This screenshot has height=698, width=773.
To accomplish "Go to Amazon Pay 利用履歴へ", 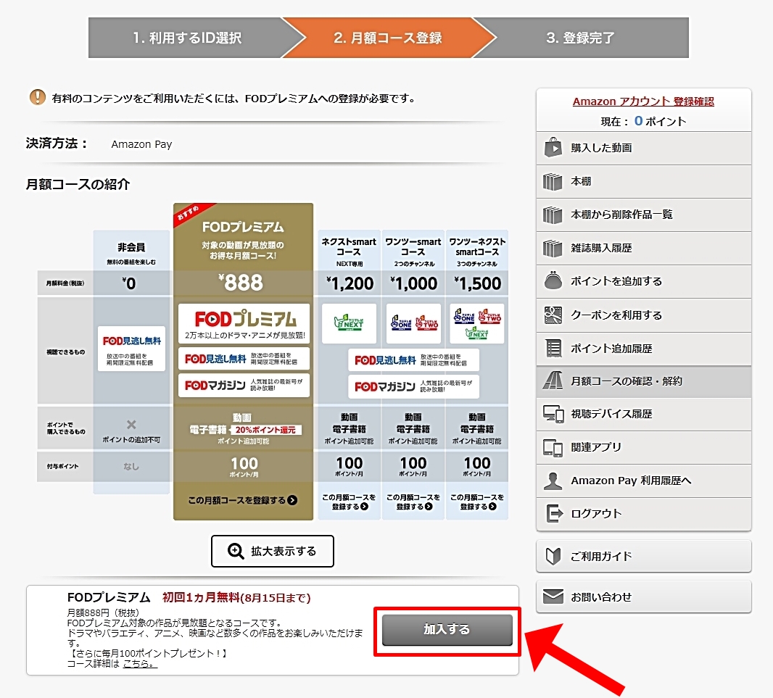I will (x=644, y=481).
